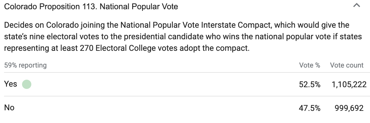Click the 59% reporting status text
Image resolution: width=370 pixels, height=123 pixels.
[x=26, y=65]
